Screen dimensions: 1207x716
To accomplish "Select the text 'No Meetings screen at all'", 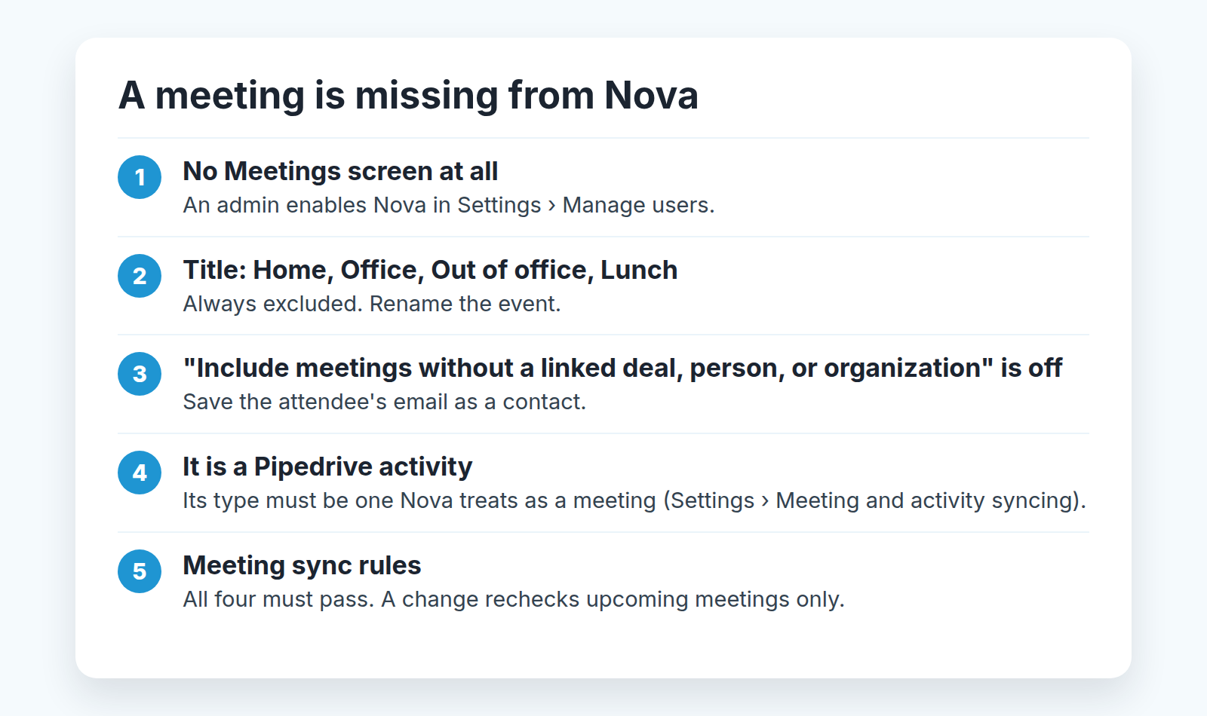I will click(340, 171).
